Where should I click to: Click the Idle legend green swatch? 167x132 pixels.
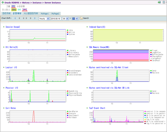tap(68, 30)
